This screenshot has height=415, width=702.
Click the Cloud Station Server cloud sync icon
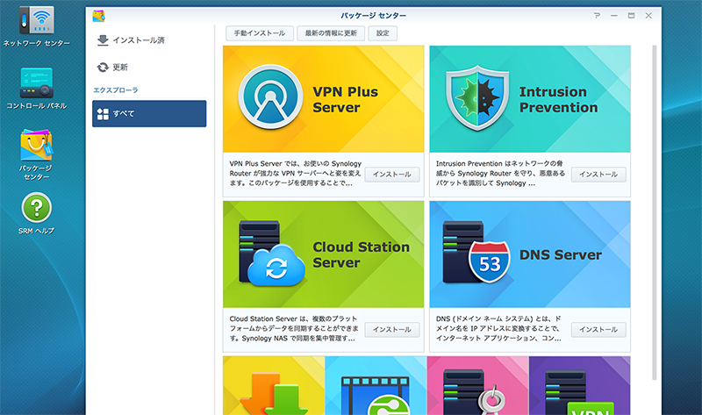pyautogui.click(x=271, y=254)
